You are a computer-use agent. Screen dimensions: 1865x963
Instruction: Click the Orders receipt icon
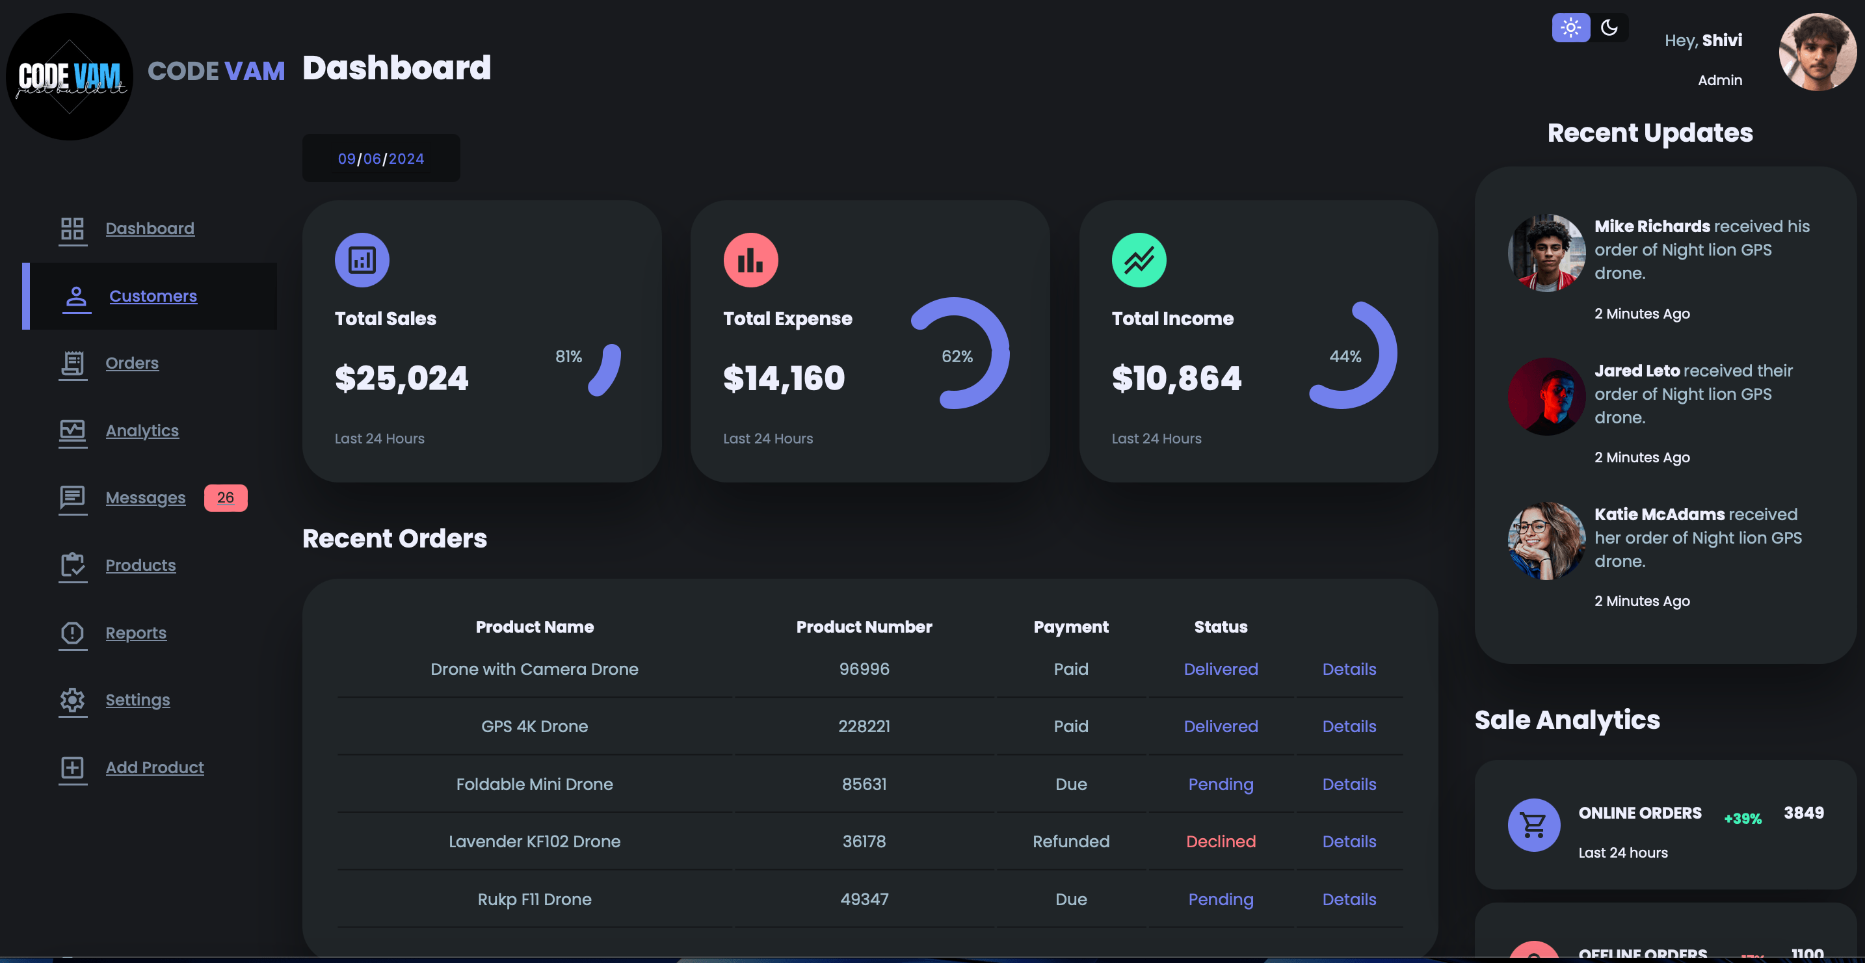(x=72, y=363)
